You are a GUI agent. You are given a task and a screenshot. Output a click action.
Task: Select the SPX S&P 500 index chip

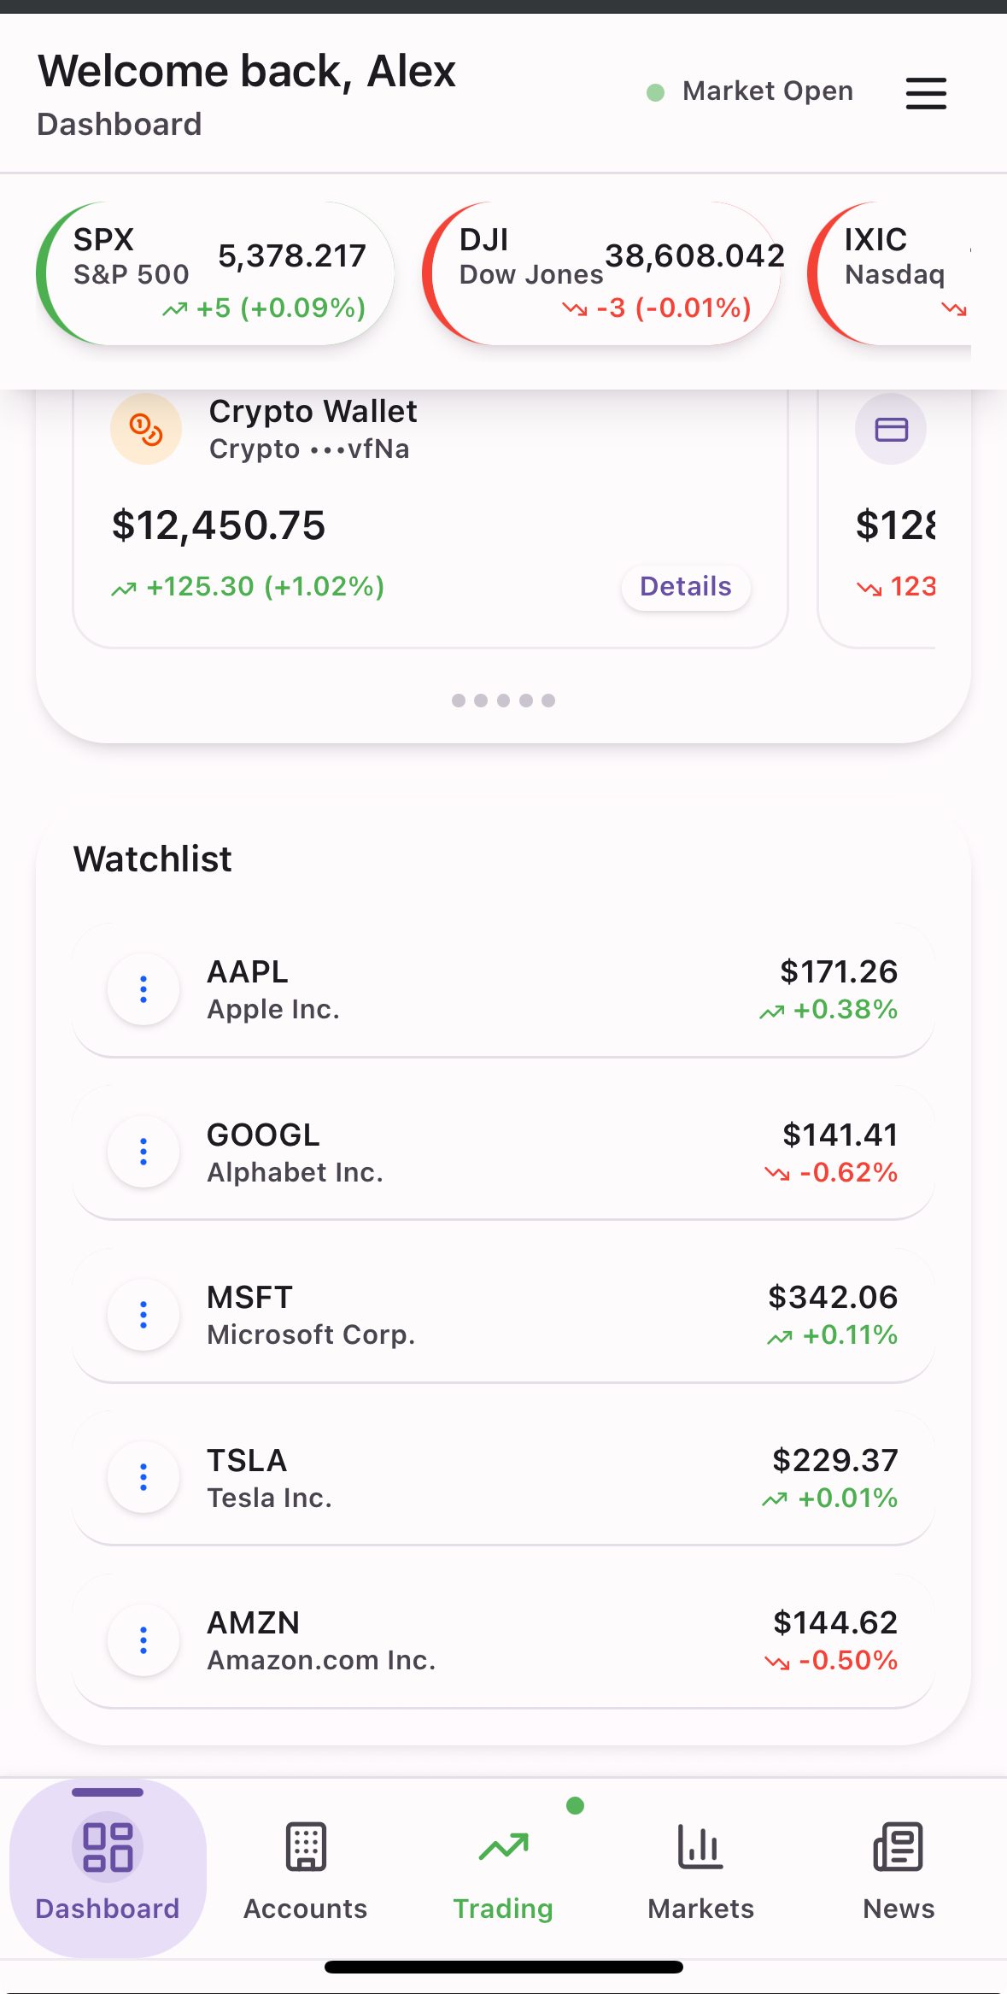215,273
